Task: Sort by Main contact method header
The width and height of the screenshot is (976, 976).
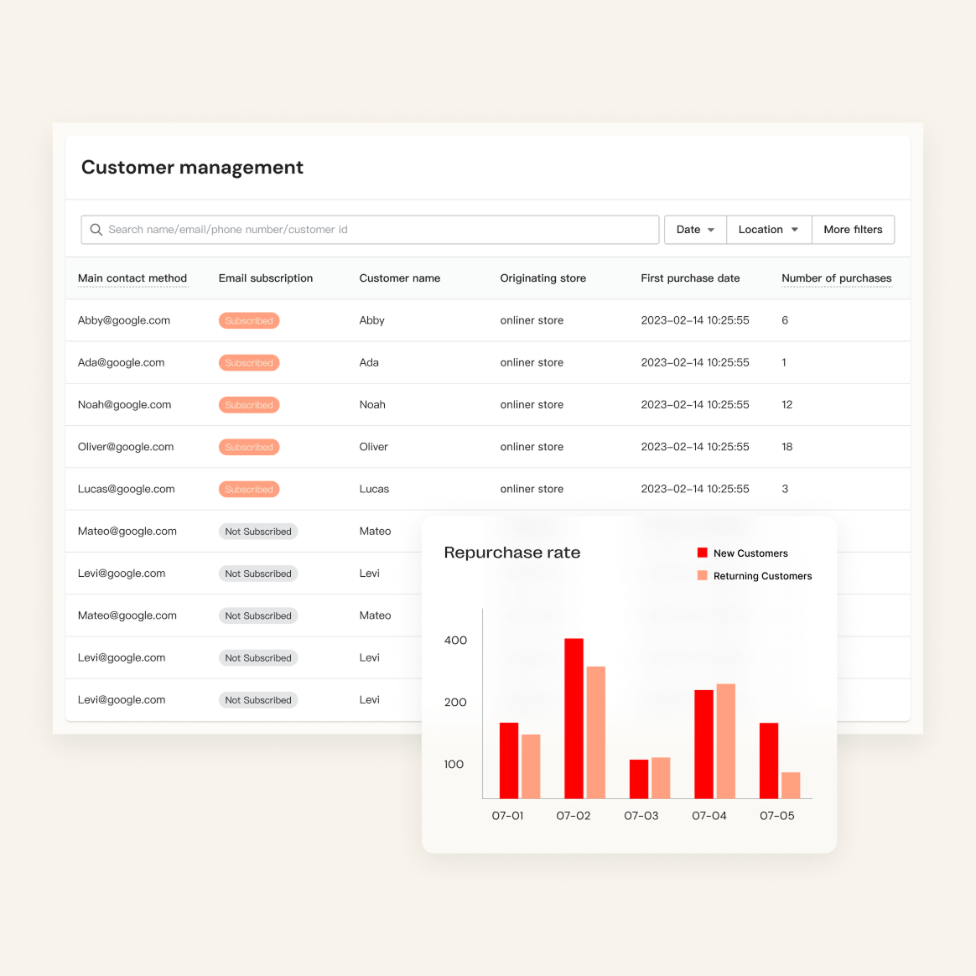Action: tap(132, 278)
